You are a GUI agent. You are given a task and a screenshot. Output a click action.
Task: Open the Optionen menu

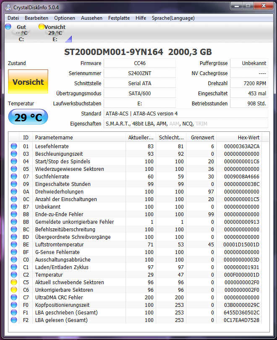[65, 18]
